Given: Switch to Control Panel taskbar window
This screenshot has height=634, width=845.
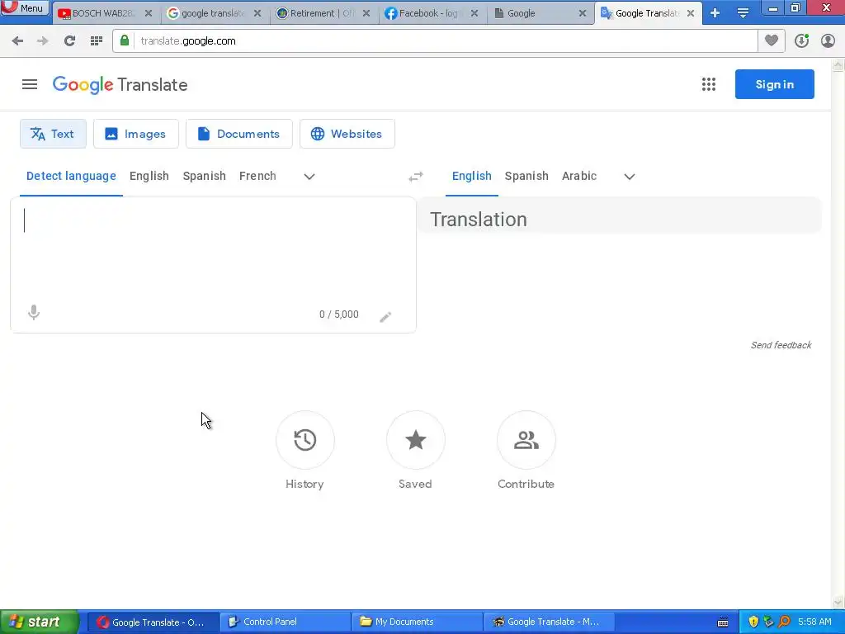Looking at the screenshot, I should click(x=285, y=622).
